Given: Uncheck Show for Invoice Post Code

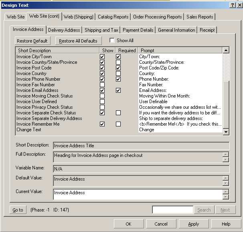Looking at the screenshot, I should coord(102,68).
